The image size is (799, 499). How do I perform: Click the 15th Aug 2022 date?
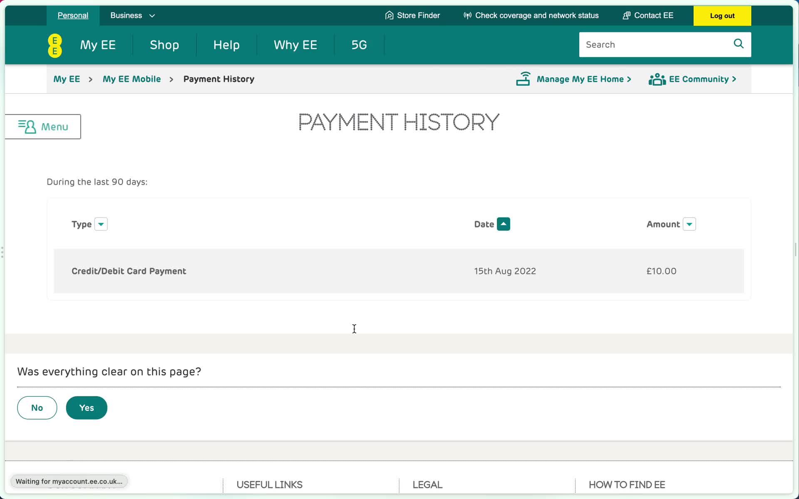click(x=505, y=271)
